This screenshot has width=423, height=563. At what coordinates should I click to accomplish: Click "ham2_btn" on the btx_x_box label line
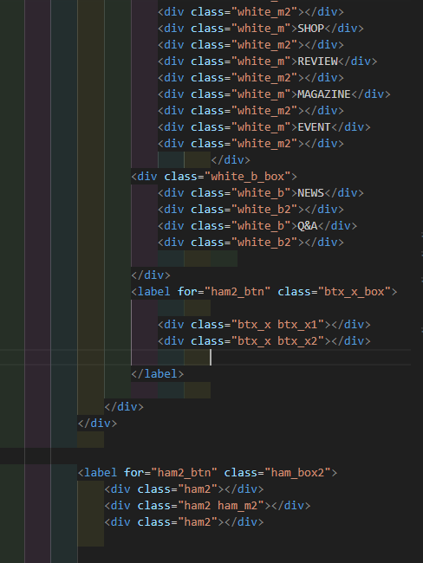click(x=238, y=292)
